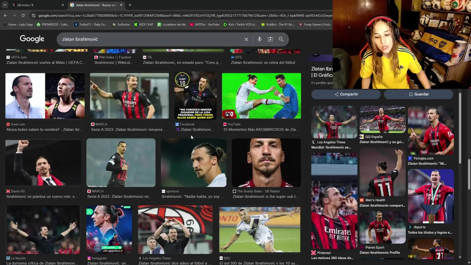471x265 pixels.
Task: Click 'Ibrahimovic se plantea un nuevo reto' link
Action: [42, 197]
